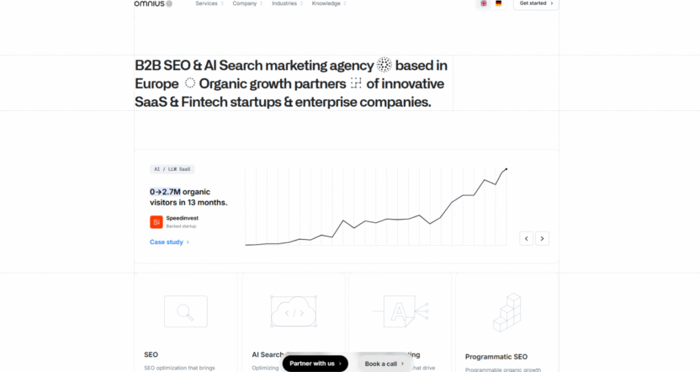
Task: Switch language to English flag
Action: click(484, 3)
